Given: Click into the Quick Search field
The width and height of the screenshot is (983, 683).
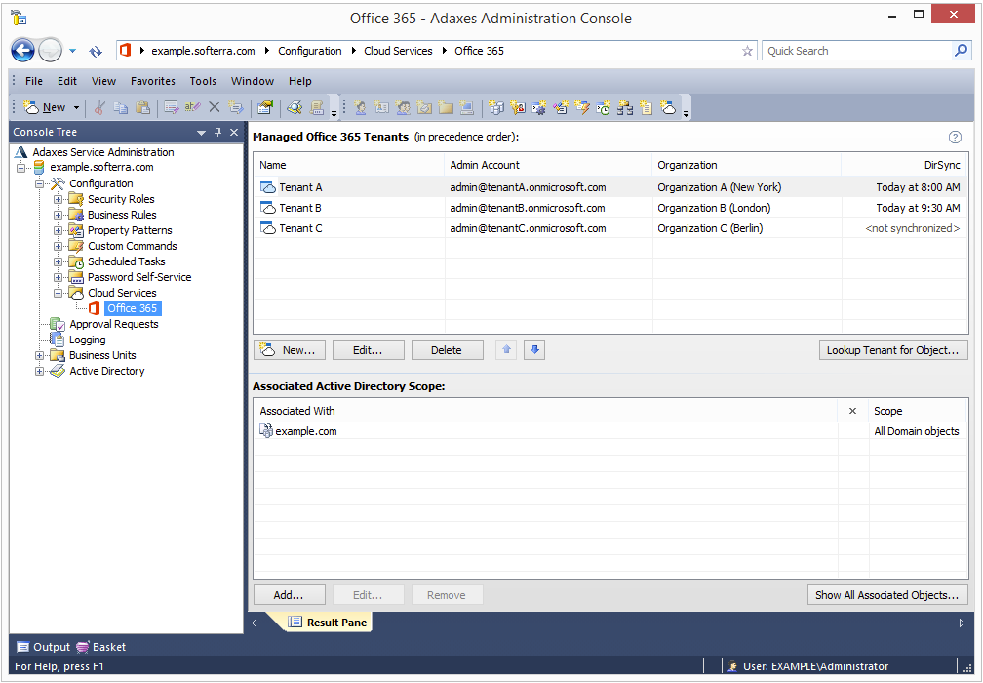Looking at the screenshot, I should [x=856, y=51].
